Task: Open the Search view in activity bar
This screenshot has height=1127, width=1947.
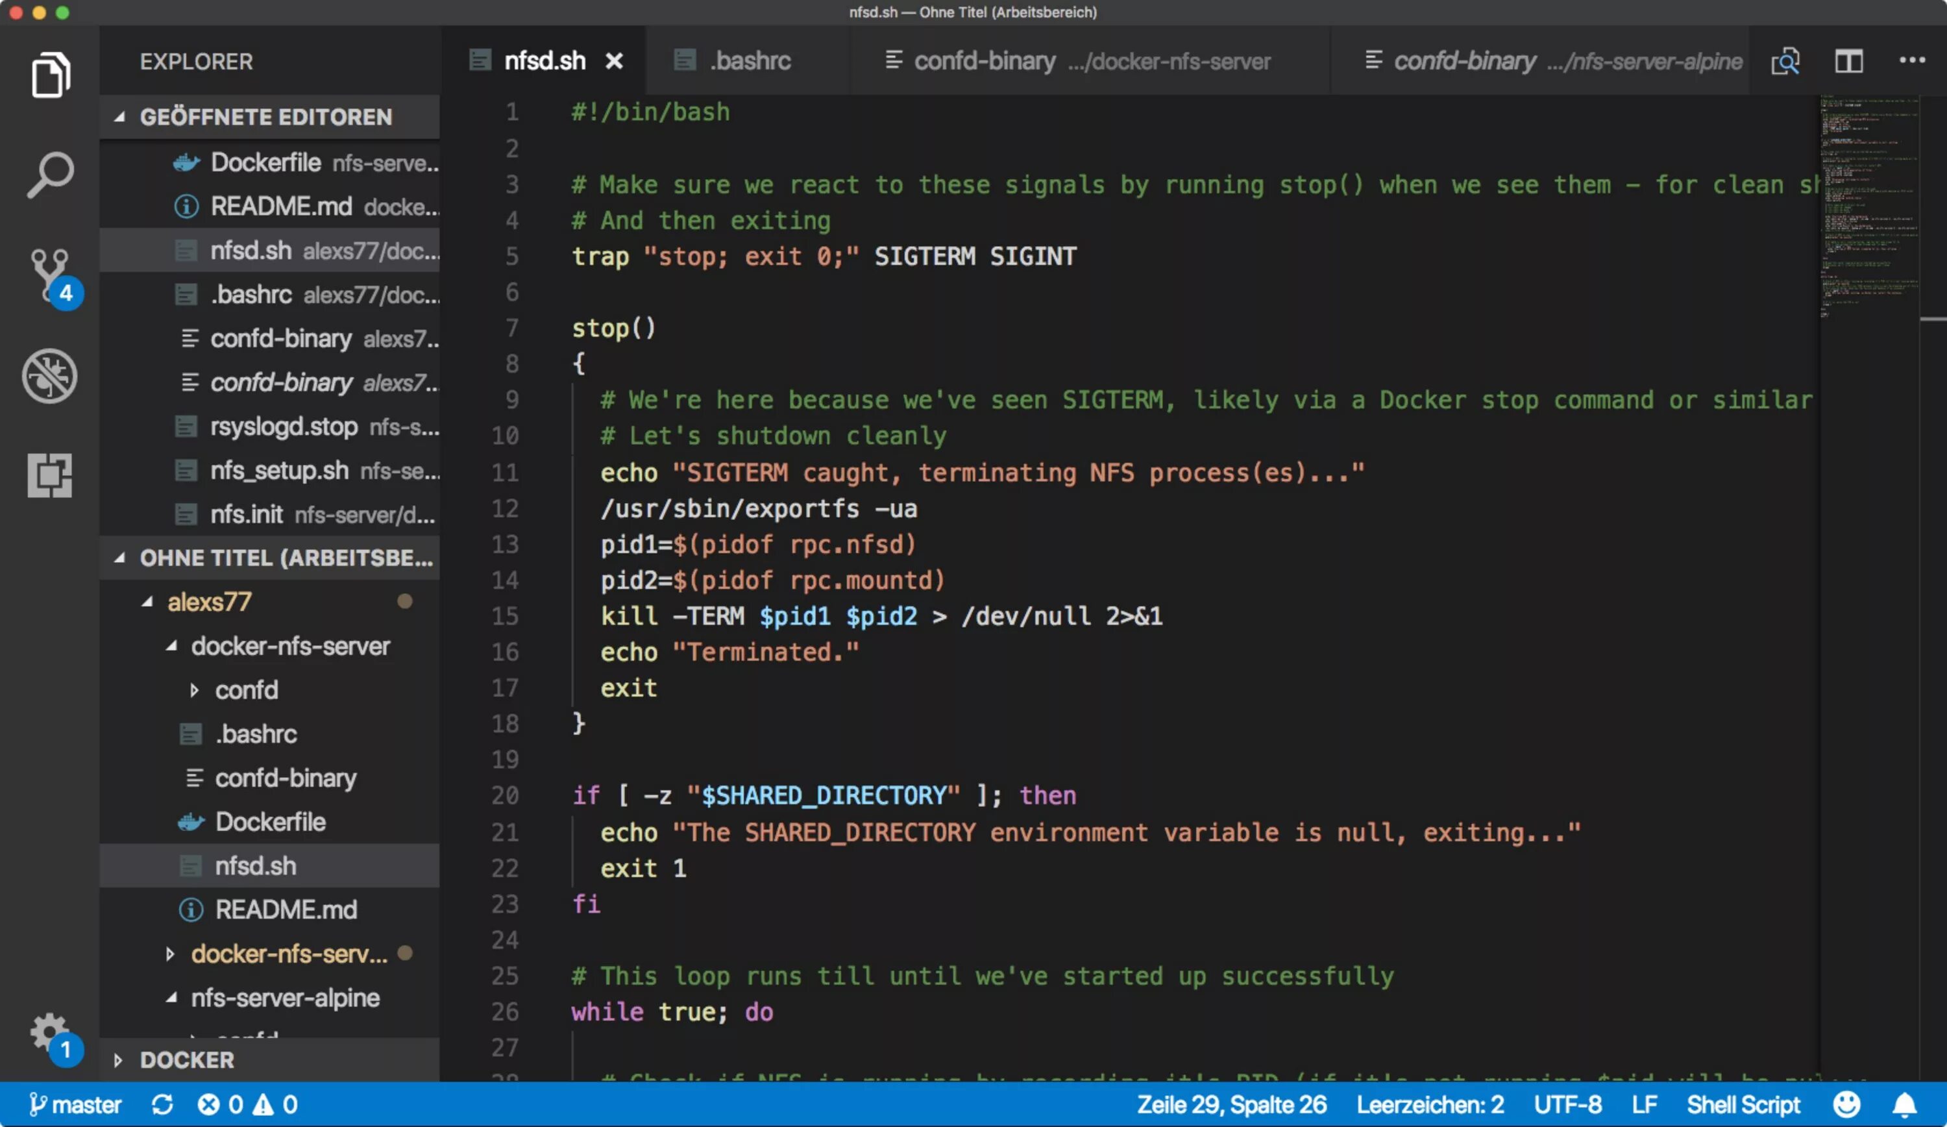Action: [50, 175]
